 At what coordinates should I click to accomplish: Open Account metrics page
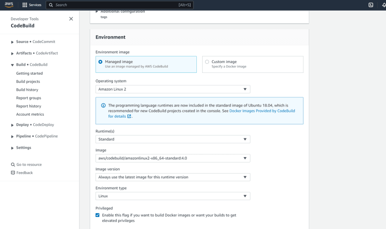pyautogui.click(x=30, y=114)
